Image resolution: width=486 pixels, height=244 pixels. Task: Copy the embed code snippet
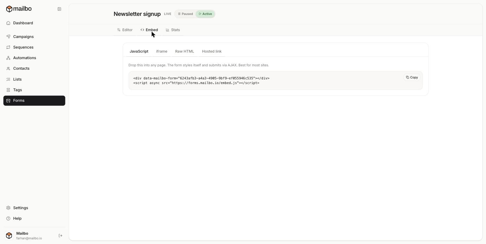pos(412,77)
